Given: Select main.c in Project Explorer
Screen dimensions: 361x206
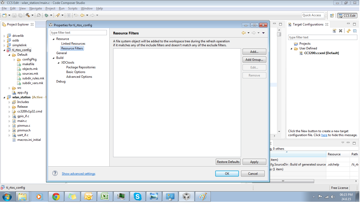Looking at the screenshot, I should click(x=22, y=121).
